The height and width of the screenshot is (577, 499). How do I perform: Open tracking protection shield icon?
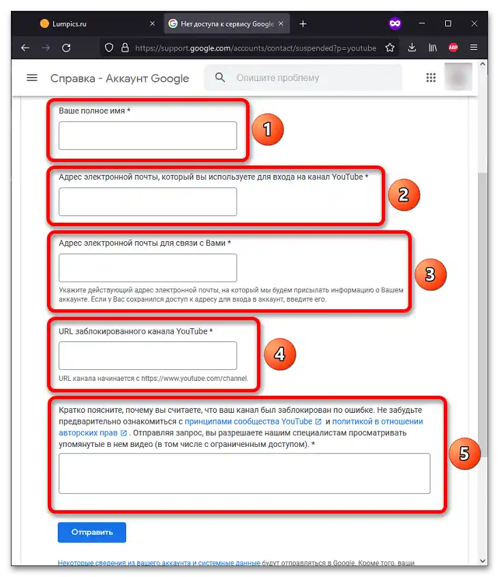pos(109,48)
